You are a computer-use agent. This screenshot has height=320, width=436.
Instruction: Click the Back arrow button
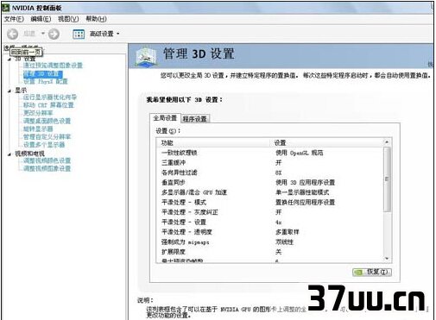(12, 34)
